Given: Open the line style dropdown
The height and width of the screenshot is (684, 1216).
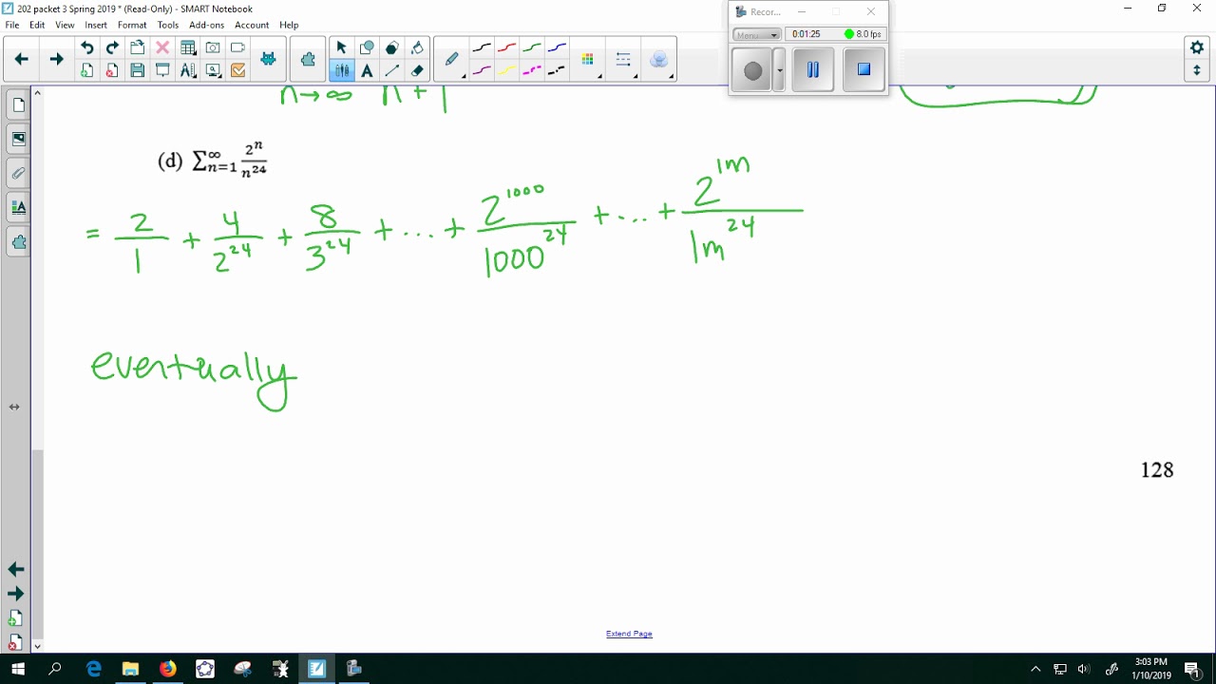Looking at the screenshot, I should pyautogui.click(x=624, y=60).
